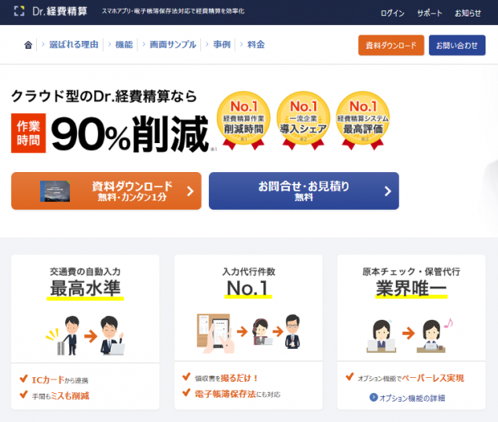Click the document thumbnail in the download banner

[55, 191]
